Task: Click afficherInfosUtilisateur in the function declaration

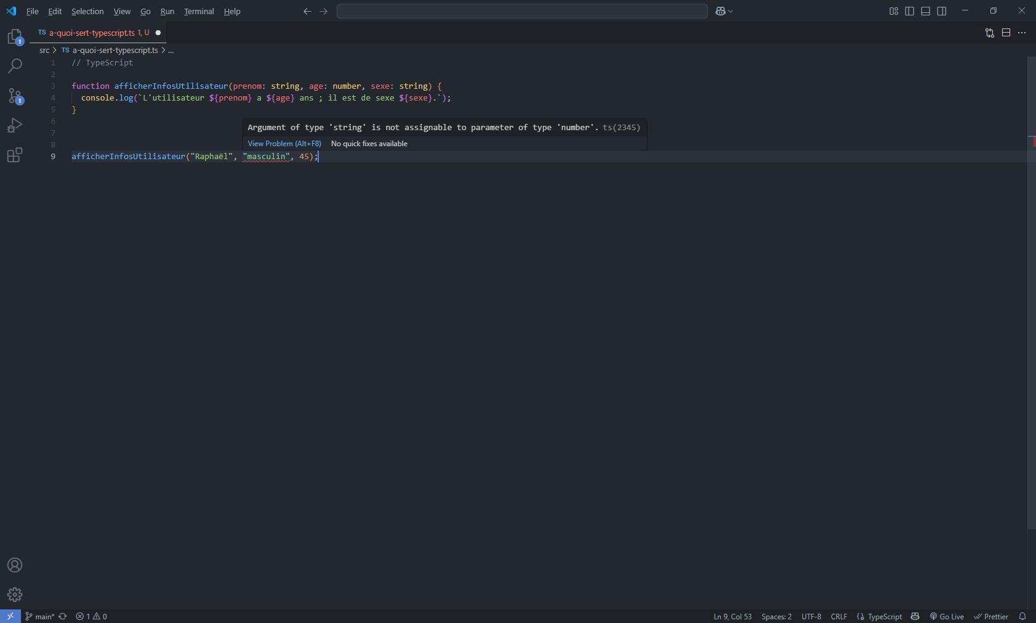Action: 171,86
